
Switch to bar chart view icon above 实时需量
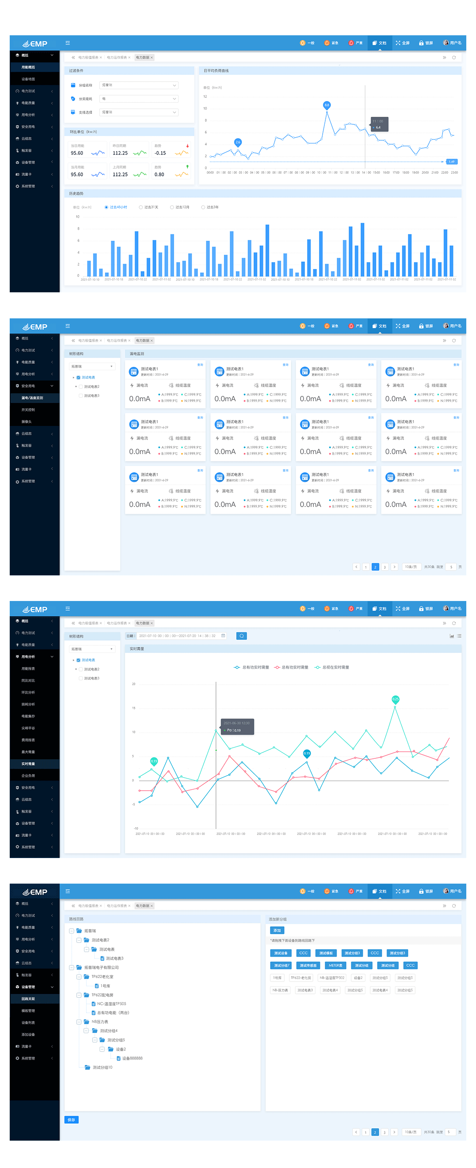coord(451,636)
